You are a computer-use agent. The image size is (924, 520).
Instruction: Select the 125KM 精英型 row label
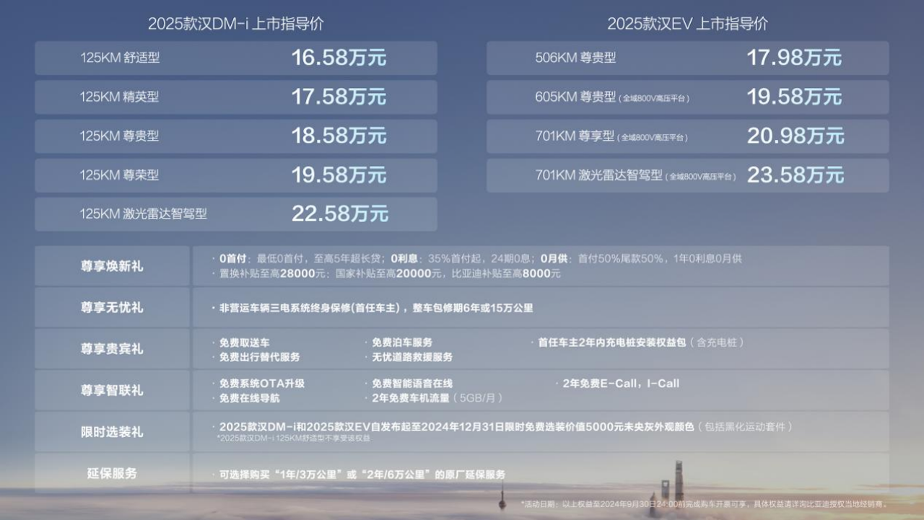(119, 97)
